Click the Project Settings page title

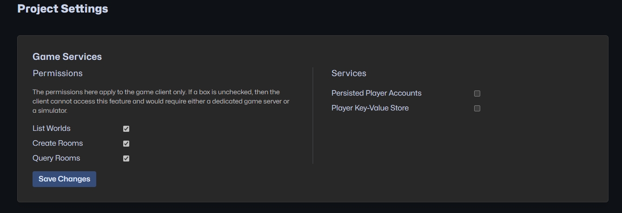[63, 9]
